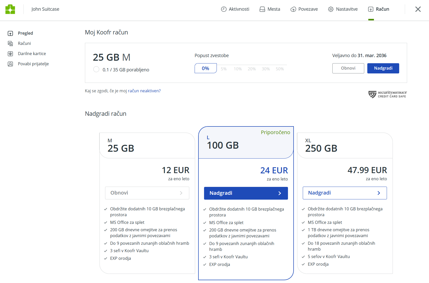Image resolution: width=429 pixels, height=283 pixels.
Task: Click the 50% loyalty discount step
Action: [x=280, y=69]
